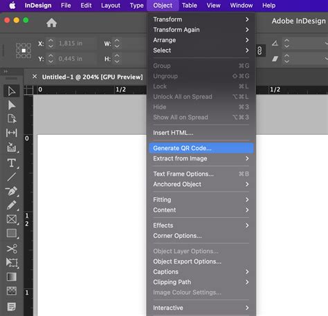Screen dimensions: 328x316
Task: Open the Type menu
Action: coord(136,6)
